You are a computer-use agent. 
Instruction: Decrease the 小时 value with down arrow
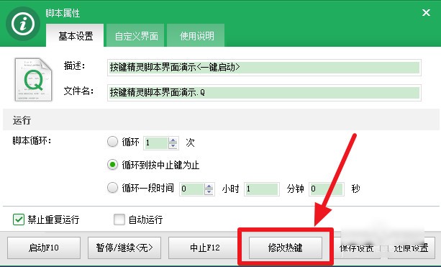209,191
